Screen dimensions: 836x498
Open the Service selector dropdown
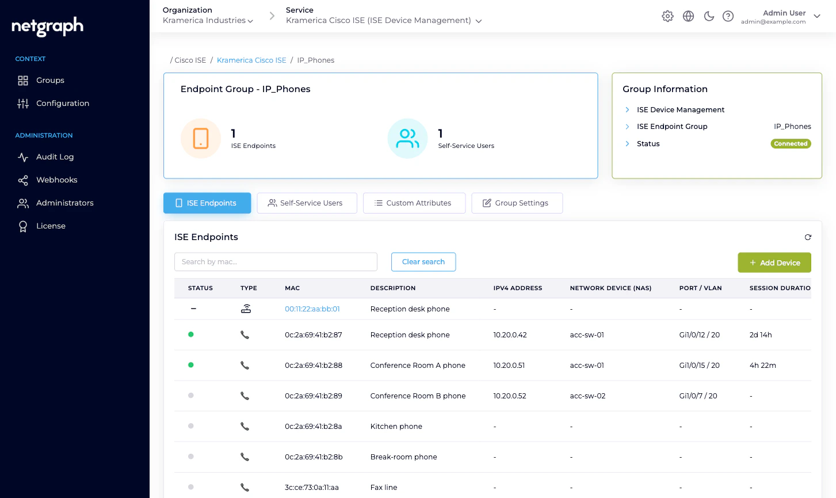pos(384,21)
